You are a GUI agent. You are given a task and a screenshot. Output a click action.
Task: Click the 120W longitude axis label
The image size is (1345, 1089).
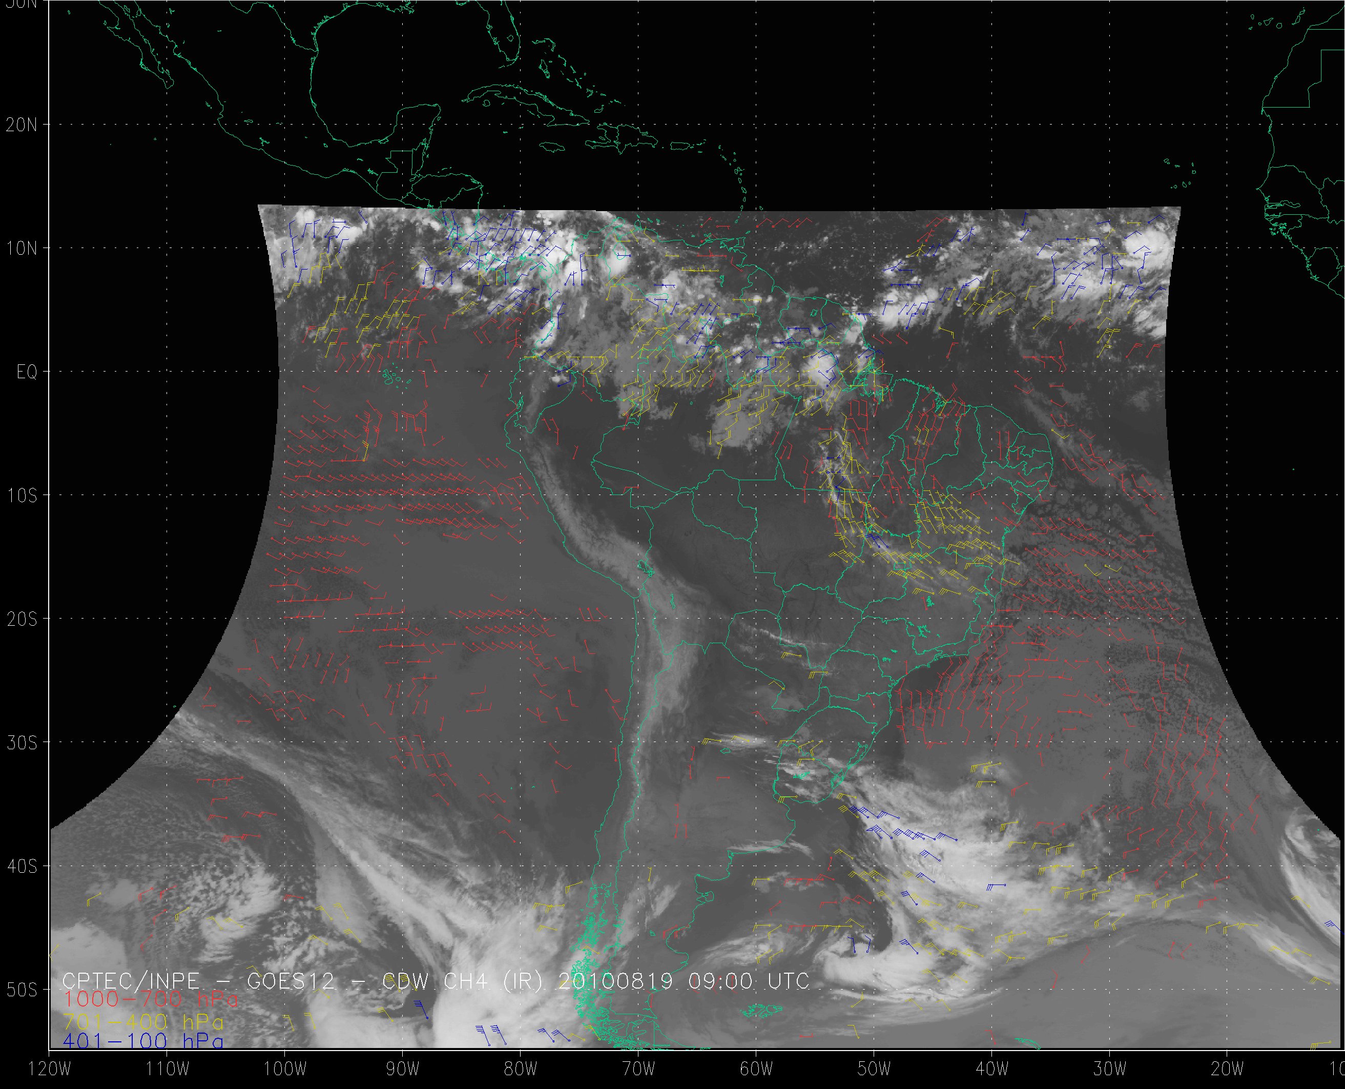click(x=50, y=1069)
